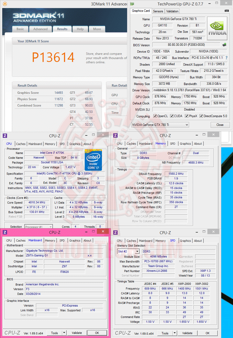Click the DRAM Frequency 1560.2 MHz field
This screenshot has height=338, width=233.
(176, 174)
